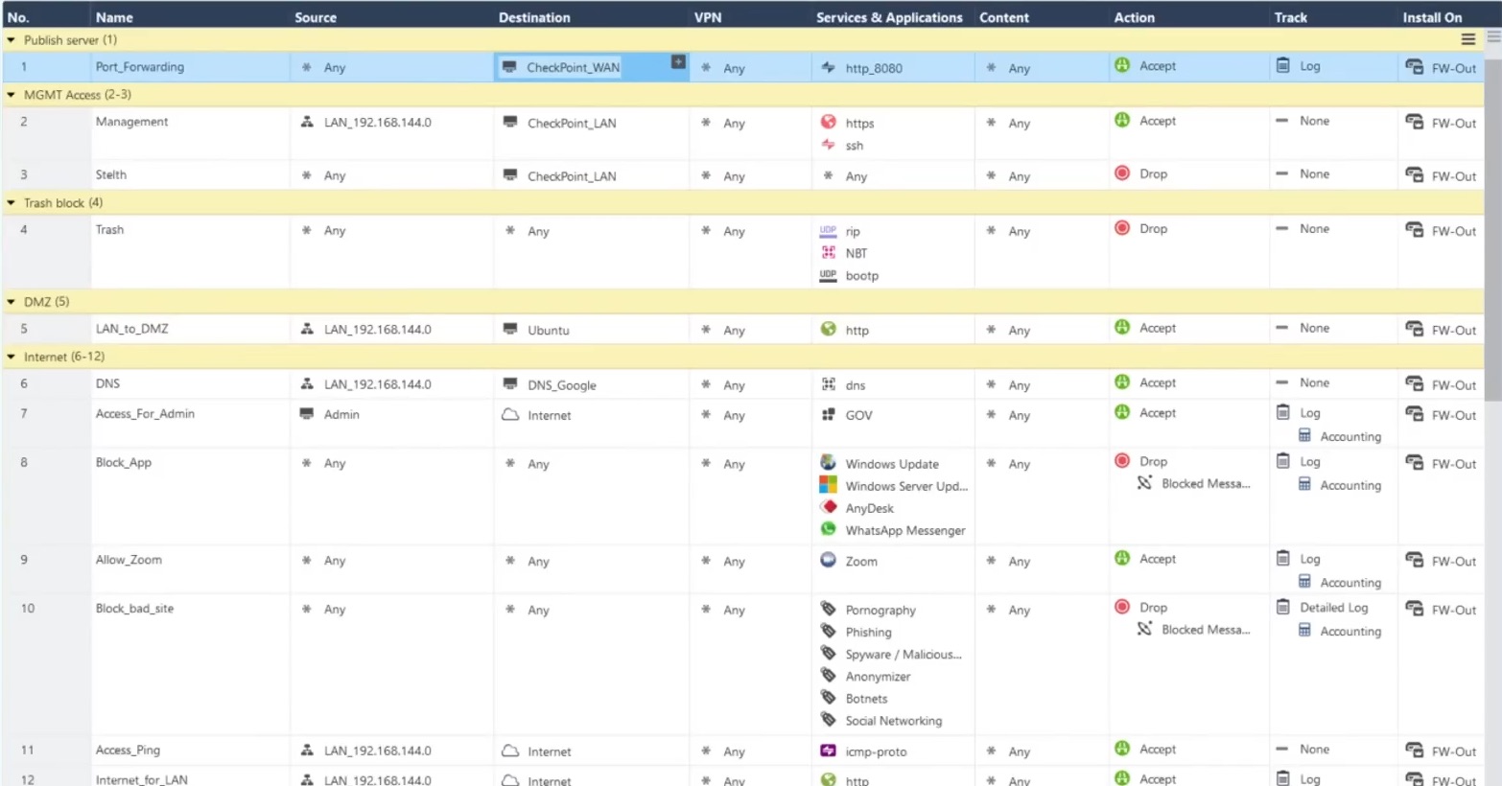1502x786 pixels.
Task: Select the Trash rule name
Action: point(109,229)
